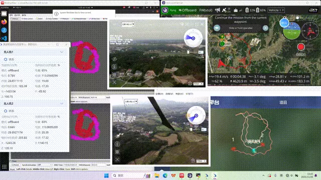The width and height of the screenshot is (321, 180).
Task: Open Firefox from the Ubuntu dock
Action: click(x=4, y=21)
